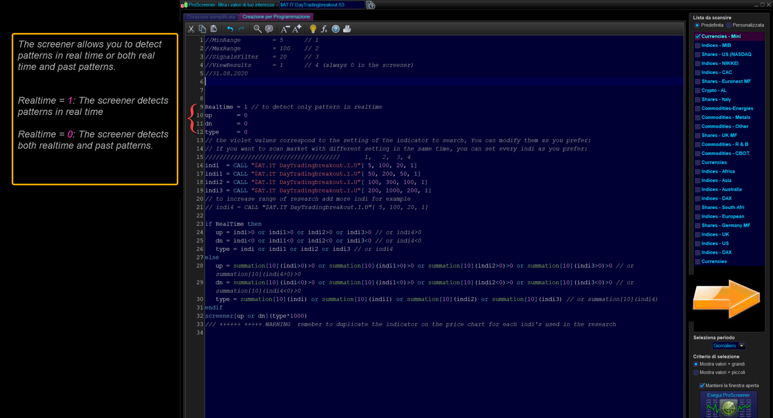Select Mostra valori + piccoli option
Viewport: 773px width, 418px height.
pyautogui.click(x=696, y=373)
